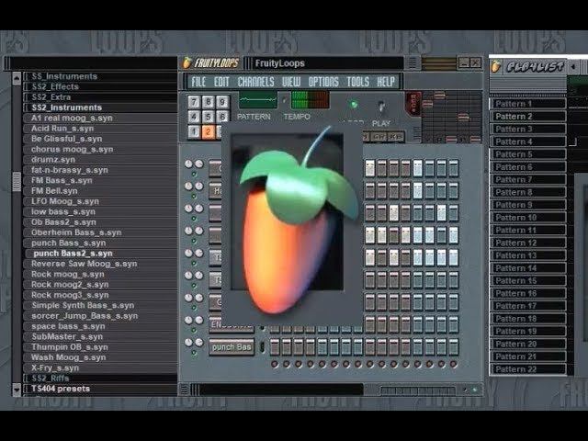
Task: Click the browser scrollbar down arrow
Action: [17, 389]
